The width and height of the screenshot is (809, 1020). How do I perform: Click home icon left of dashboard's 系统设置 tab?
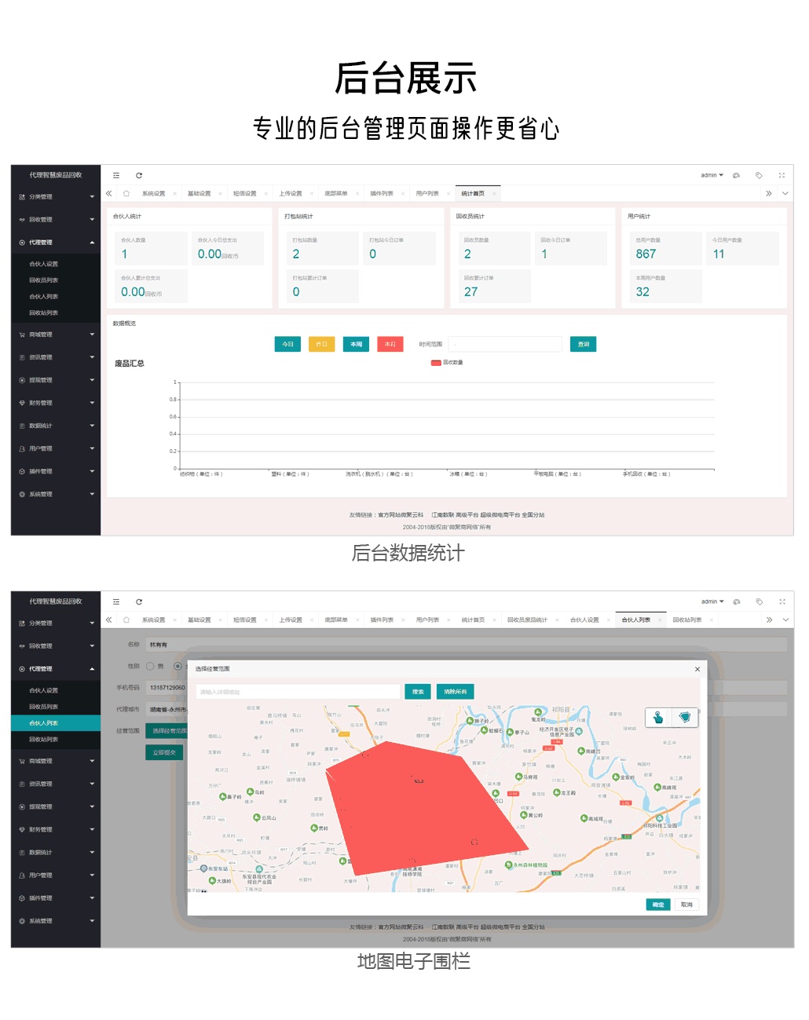126,193
